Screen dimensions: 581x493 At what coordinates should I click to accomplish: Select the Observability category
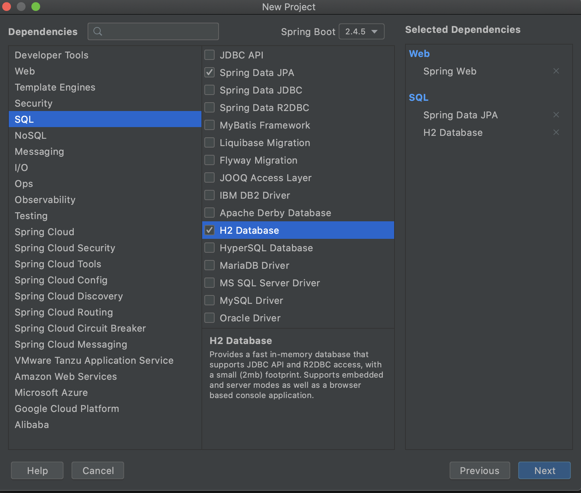(105, 199)
